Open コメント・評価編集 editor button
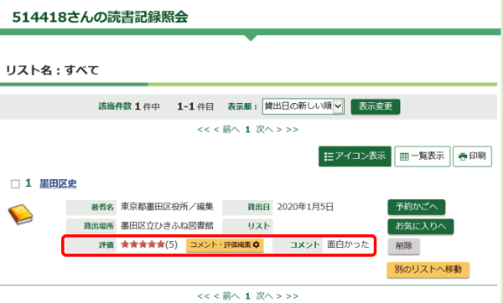Screen dimensions: 503x303 point(225,245)
